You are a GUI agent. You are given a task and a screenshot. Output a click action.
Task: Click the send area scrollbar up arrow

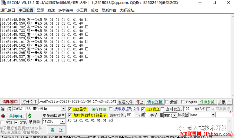pos(229,121)
